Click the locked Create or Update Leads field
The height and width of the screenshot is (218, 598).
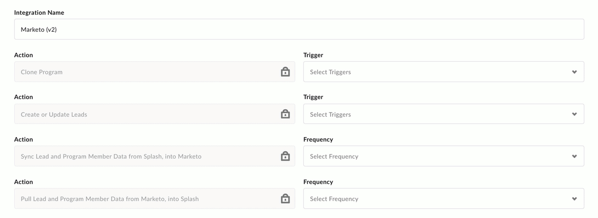point(154,114)
